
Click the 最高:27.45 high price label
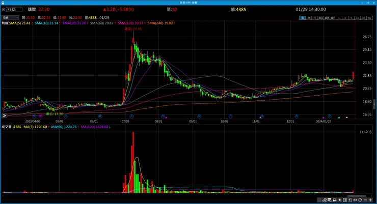pyautogui.click(x=133, y=29)
